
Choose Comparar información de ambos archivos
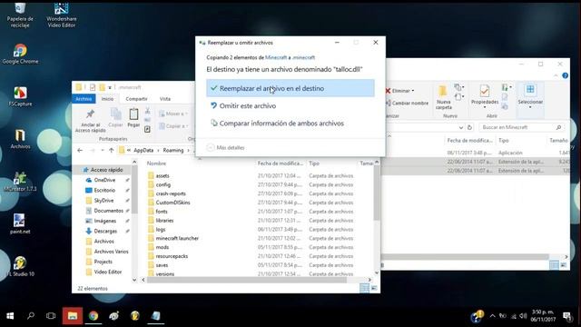[x=290, y=124]
